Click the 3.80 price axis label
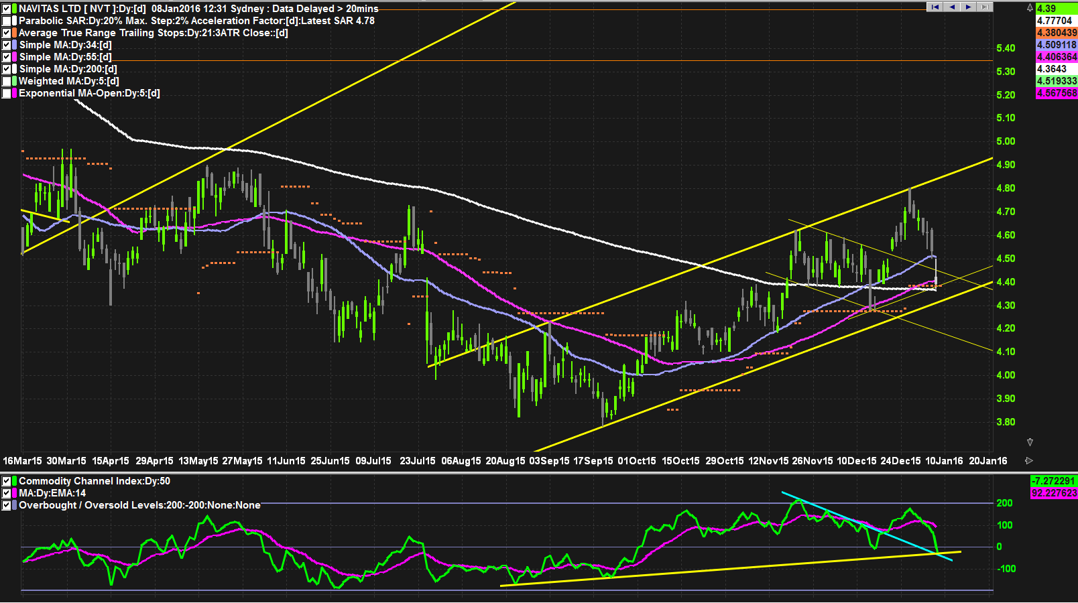 coord(1006,422)
